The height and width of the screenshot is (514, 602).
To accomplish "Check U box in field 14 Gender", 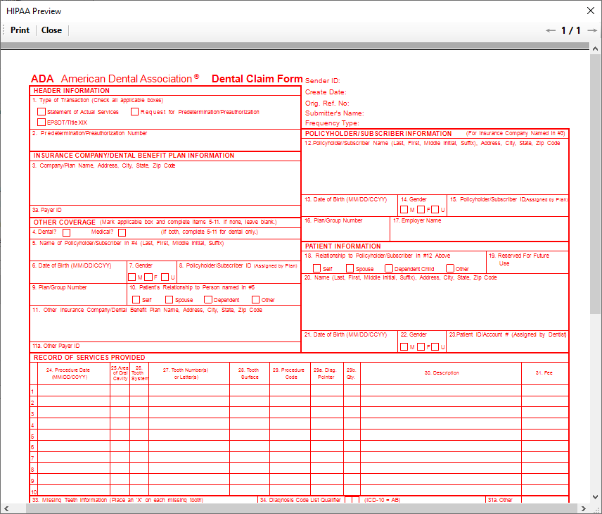I will (x=435, y=210).
